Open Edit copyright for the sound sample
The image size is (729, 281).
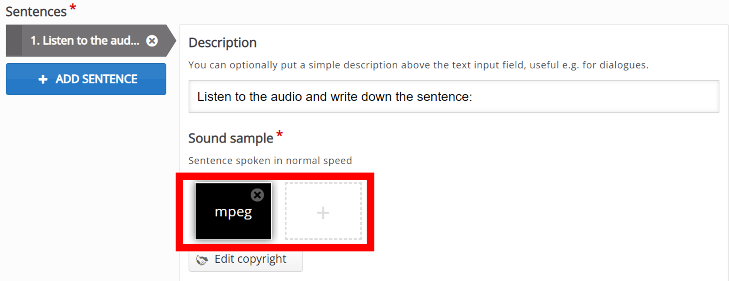point(246,260)
